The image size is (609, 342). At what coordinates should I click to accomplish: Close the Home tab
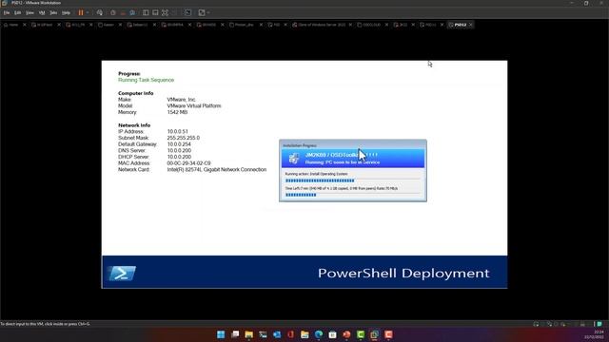coord(25,25)
